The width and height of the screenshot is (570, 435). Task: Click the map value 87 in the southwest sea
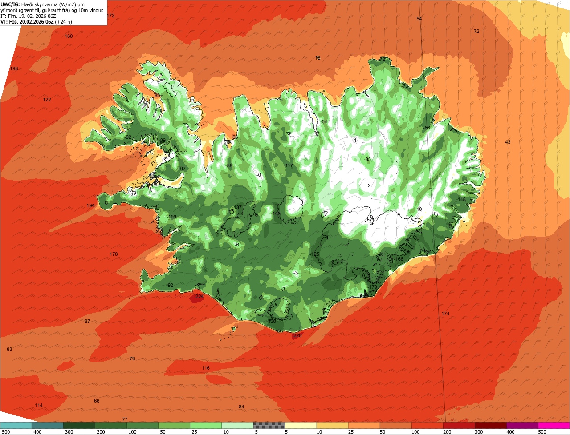pos(87,322)
